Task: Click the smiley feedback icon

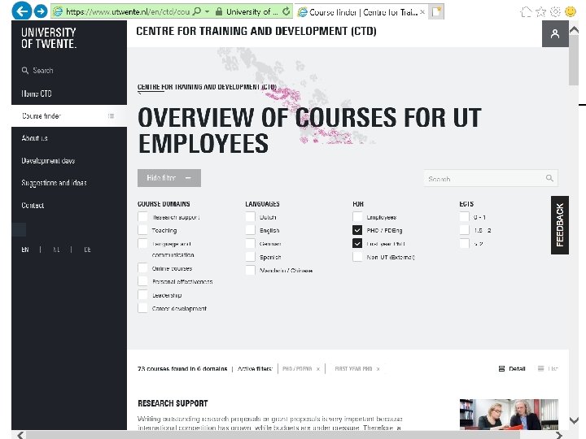Action: pyautogui.click(x=571, y=12)
